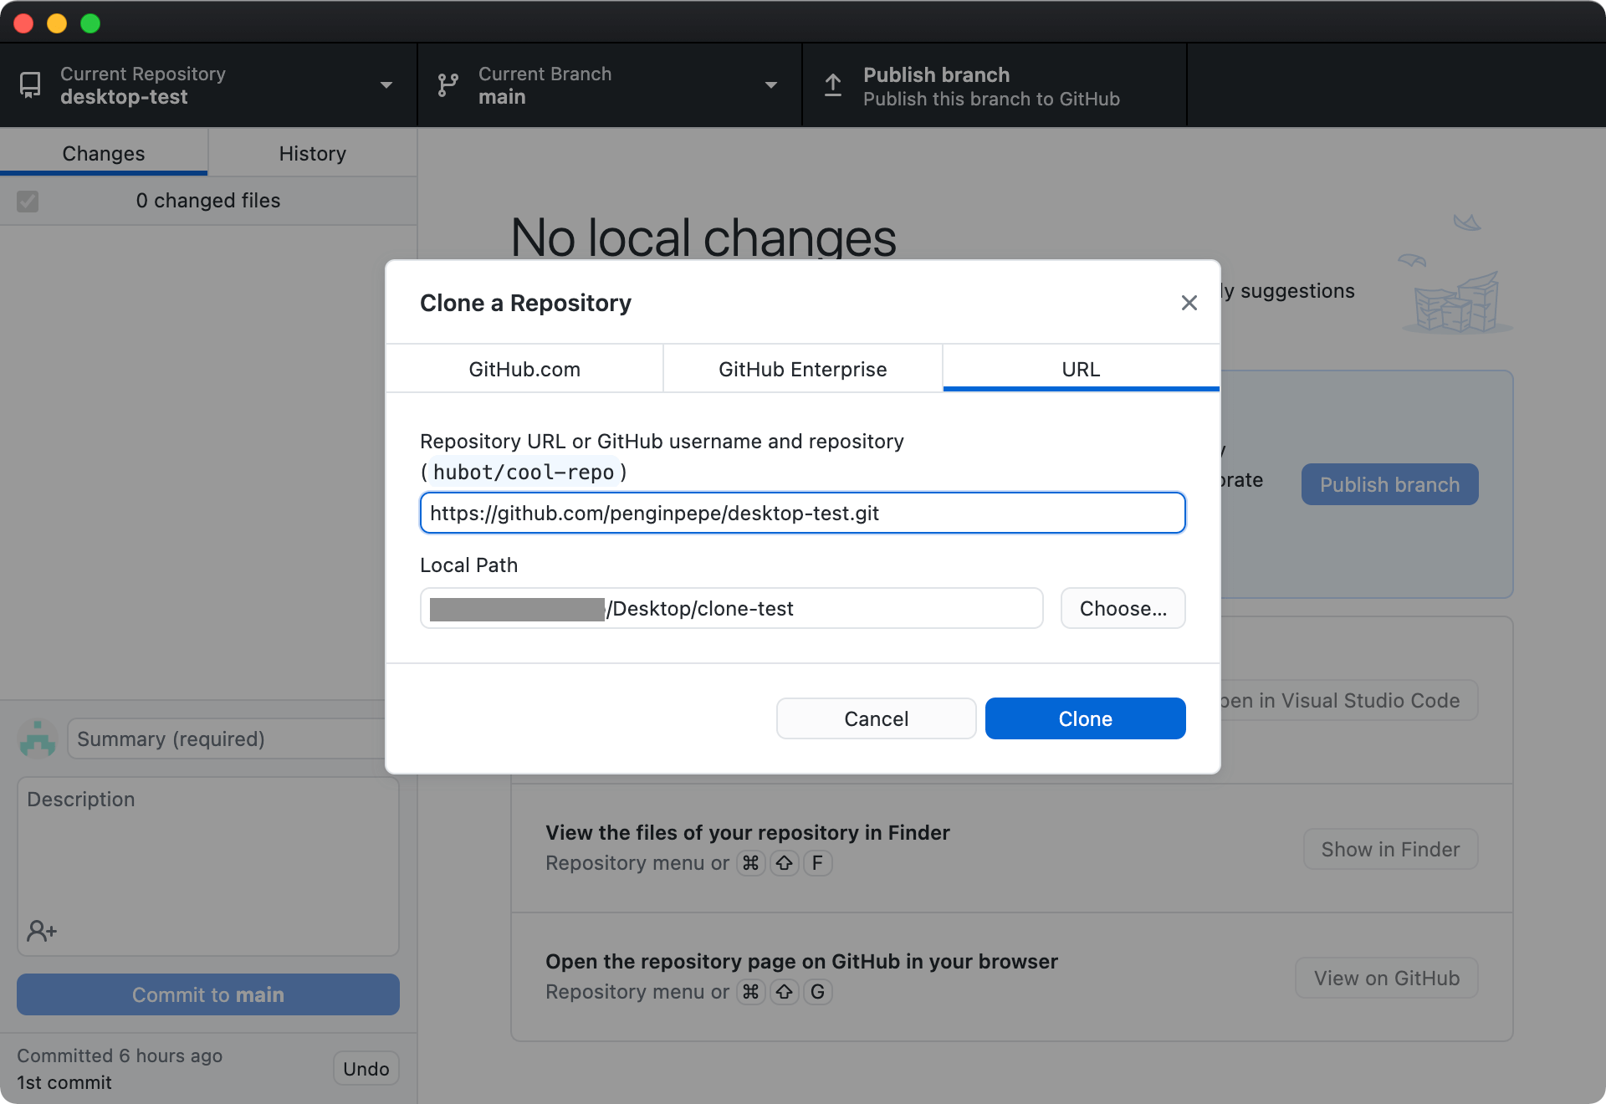Click the blue Publish branch button
Screen dimensions: 1606x1104
tap(1389, 484)
